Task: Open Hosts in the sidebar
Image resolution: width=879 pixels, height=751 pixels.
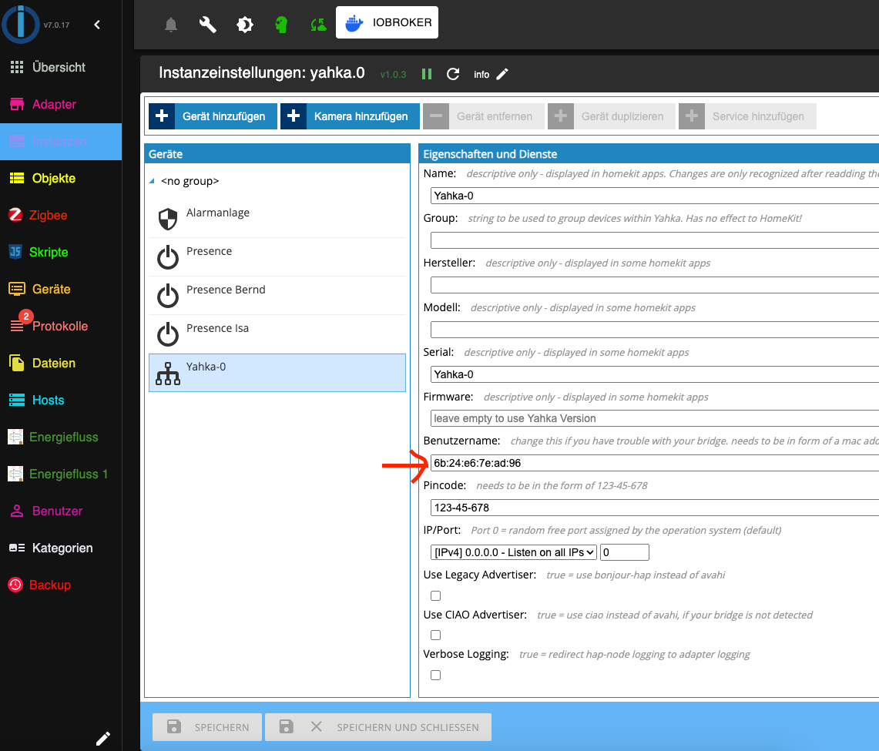Action: [x=61, y=401]
